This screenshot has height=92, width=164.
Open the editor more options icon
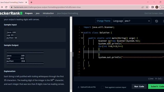pyautogui.click(x=163, y=21)
